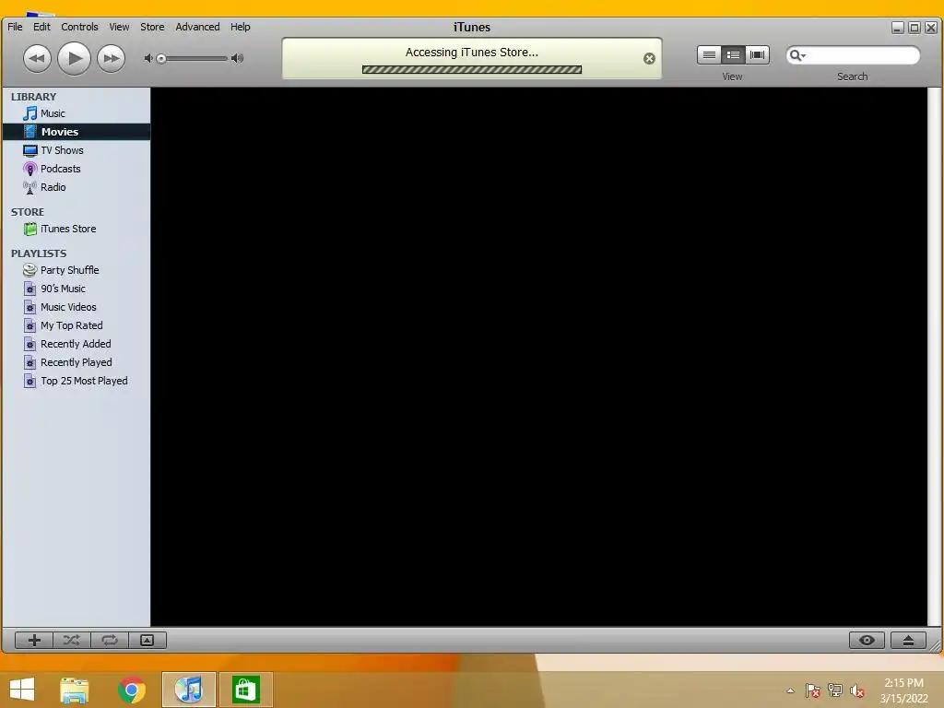
Task: Click the 90's Music gear icon
Action: point(30,289)
